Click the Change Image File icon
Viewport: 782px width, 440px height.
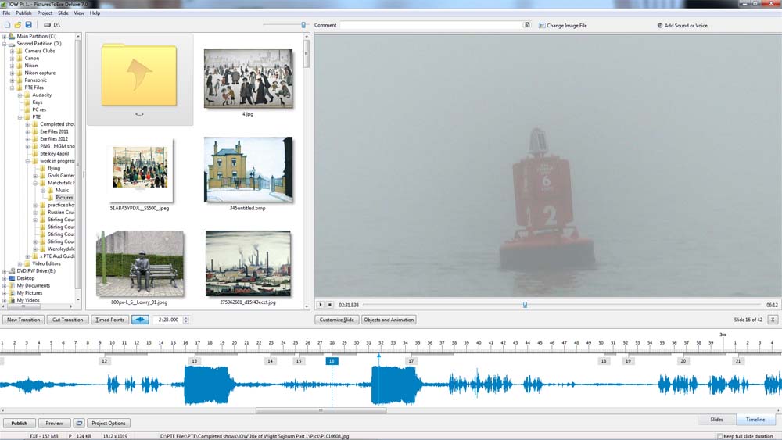click(542, 26)
